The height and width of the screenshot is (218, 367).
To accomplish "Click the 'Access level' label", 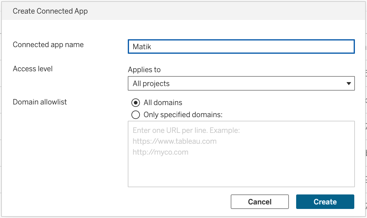I will 33,69.
